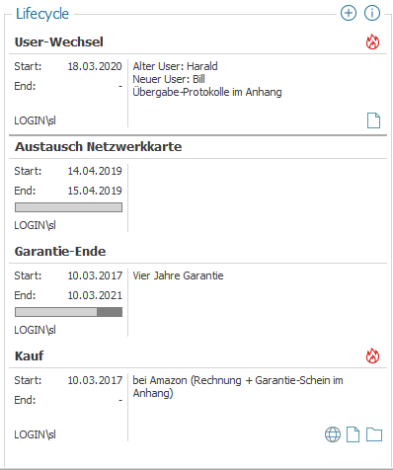
Task: Click the bei Amazon purchase description
Action: click(238, 387)
